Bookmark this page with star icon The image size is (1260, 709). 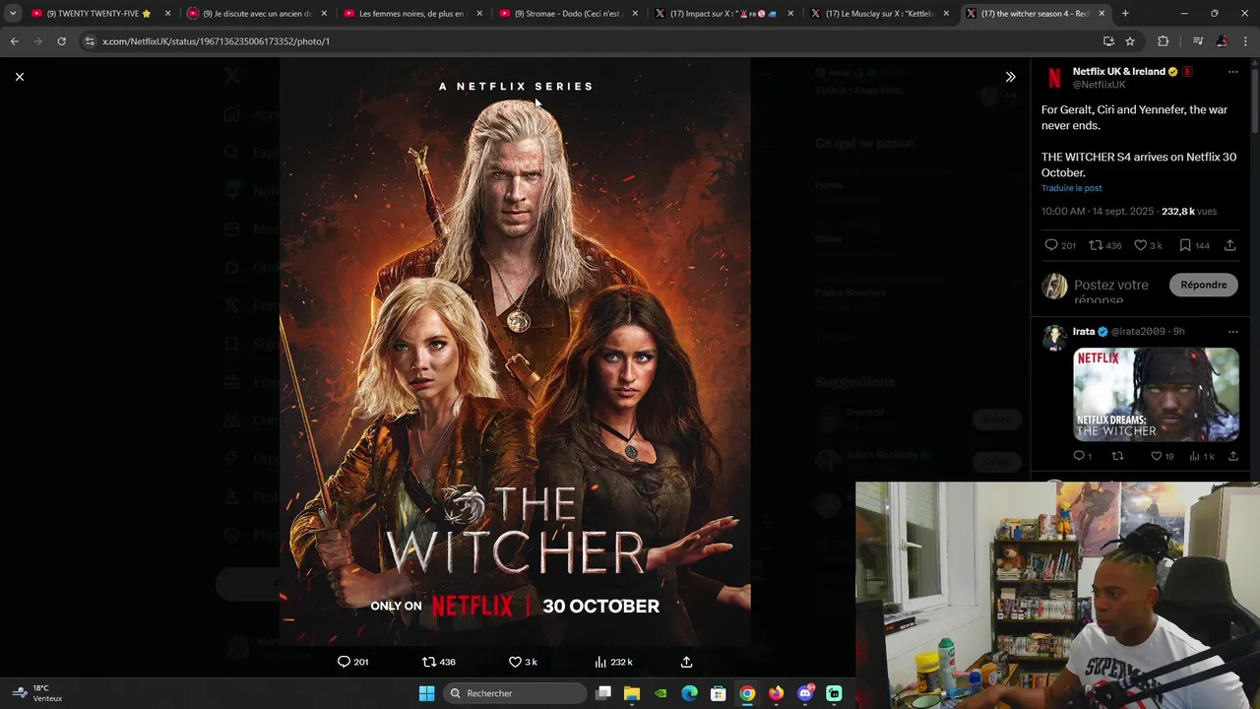(1130, 41)
